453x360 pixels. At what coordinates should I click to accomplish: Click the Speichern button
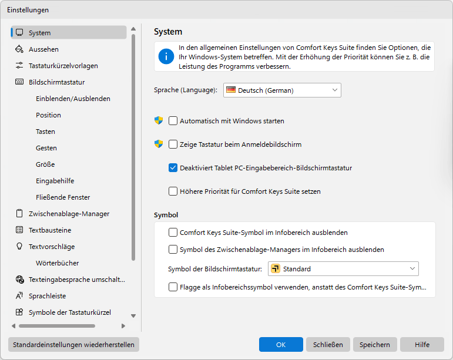coord(375,344)
